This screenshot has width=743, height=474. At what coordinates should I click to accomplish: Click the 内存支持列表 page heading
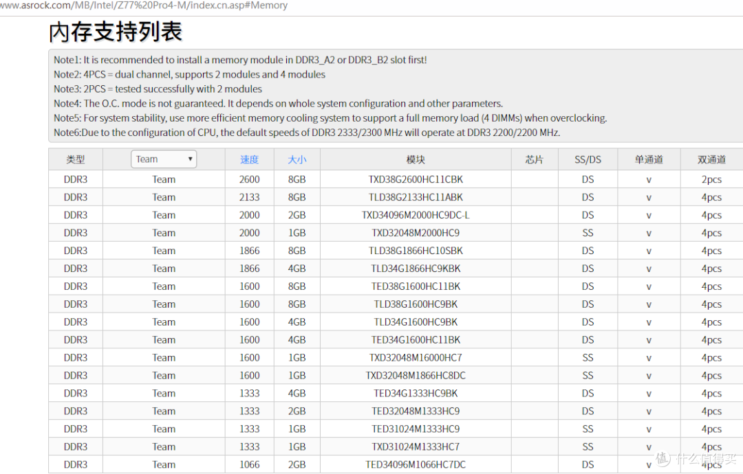click(116, 32)
